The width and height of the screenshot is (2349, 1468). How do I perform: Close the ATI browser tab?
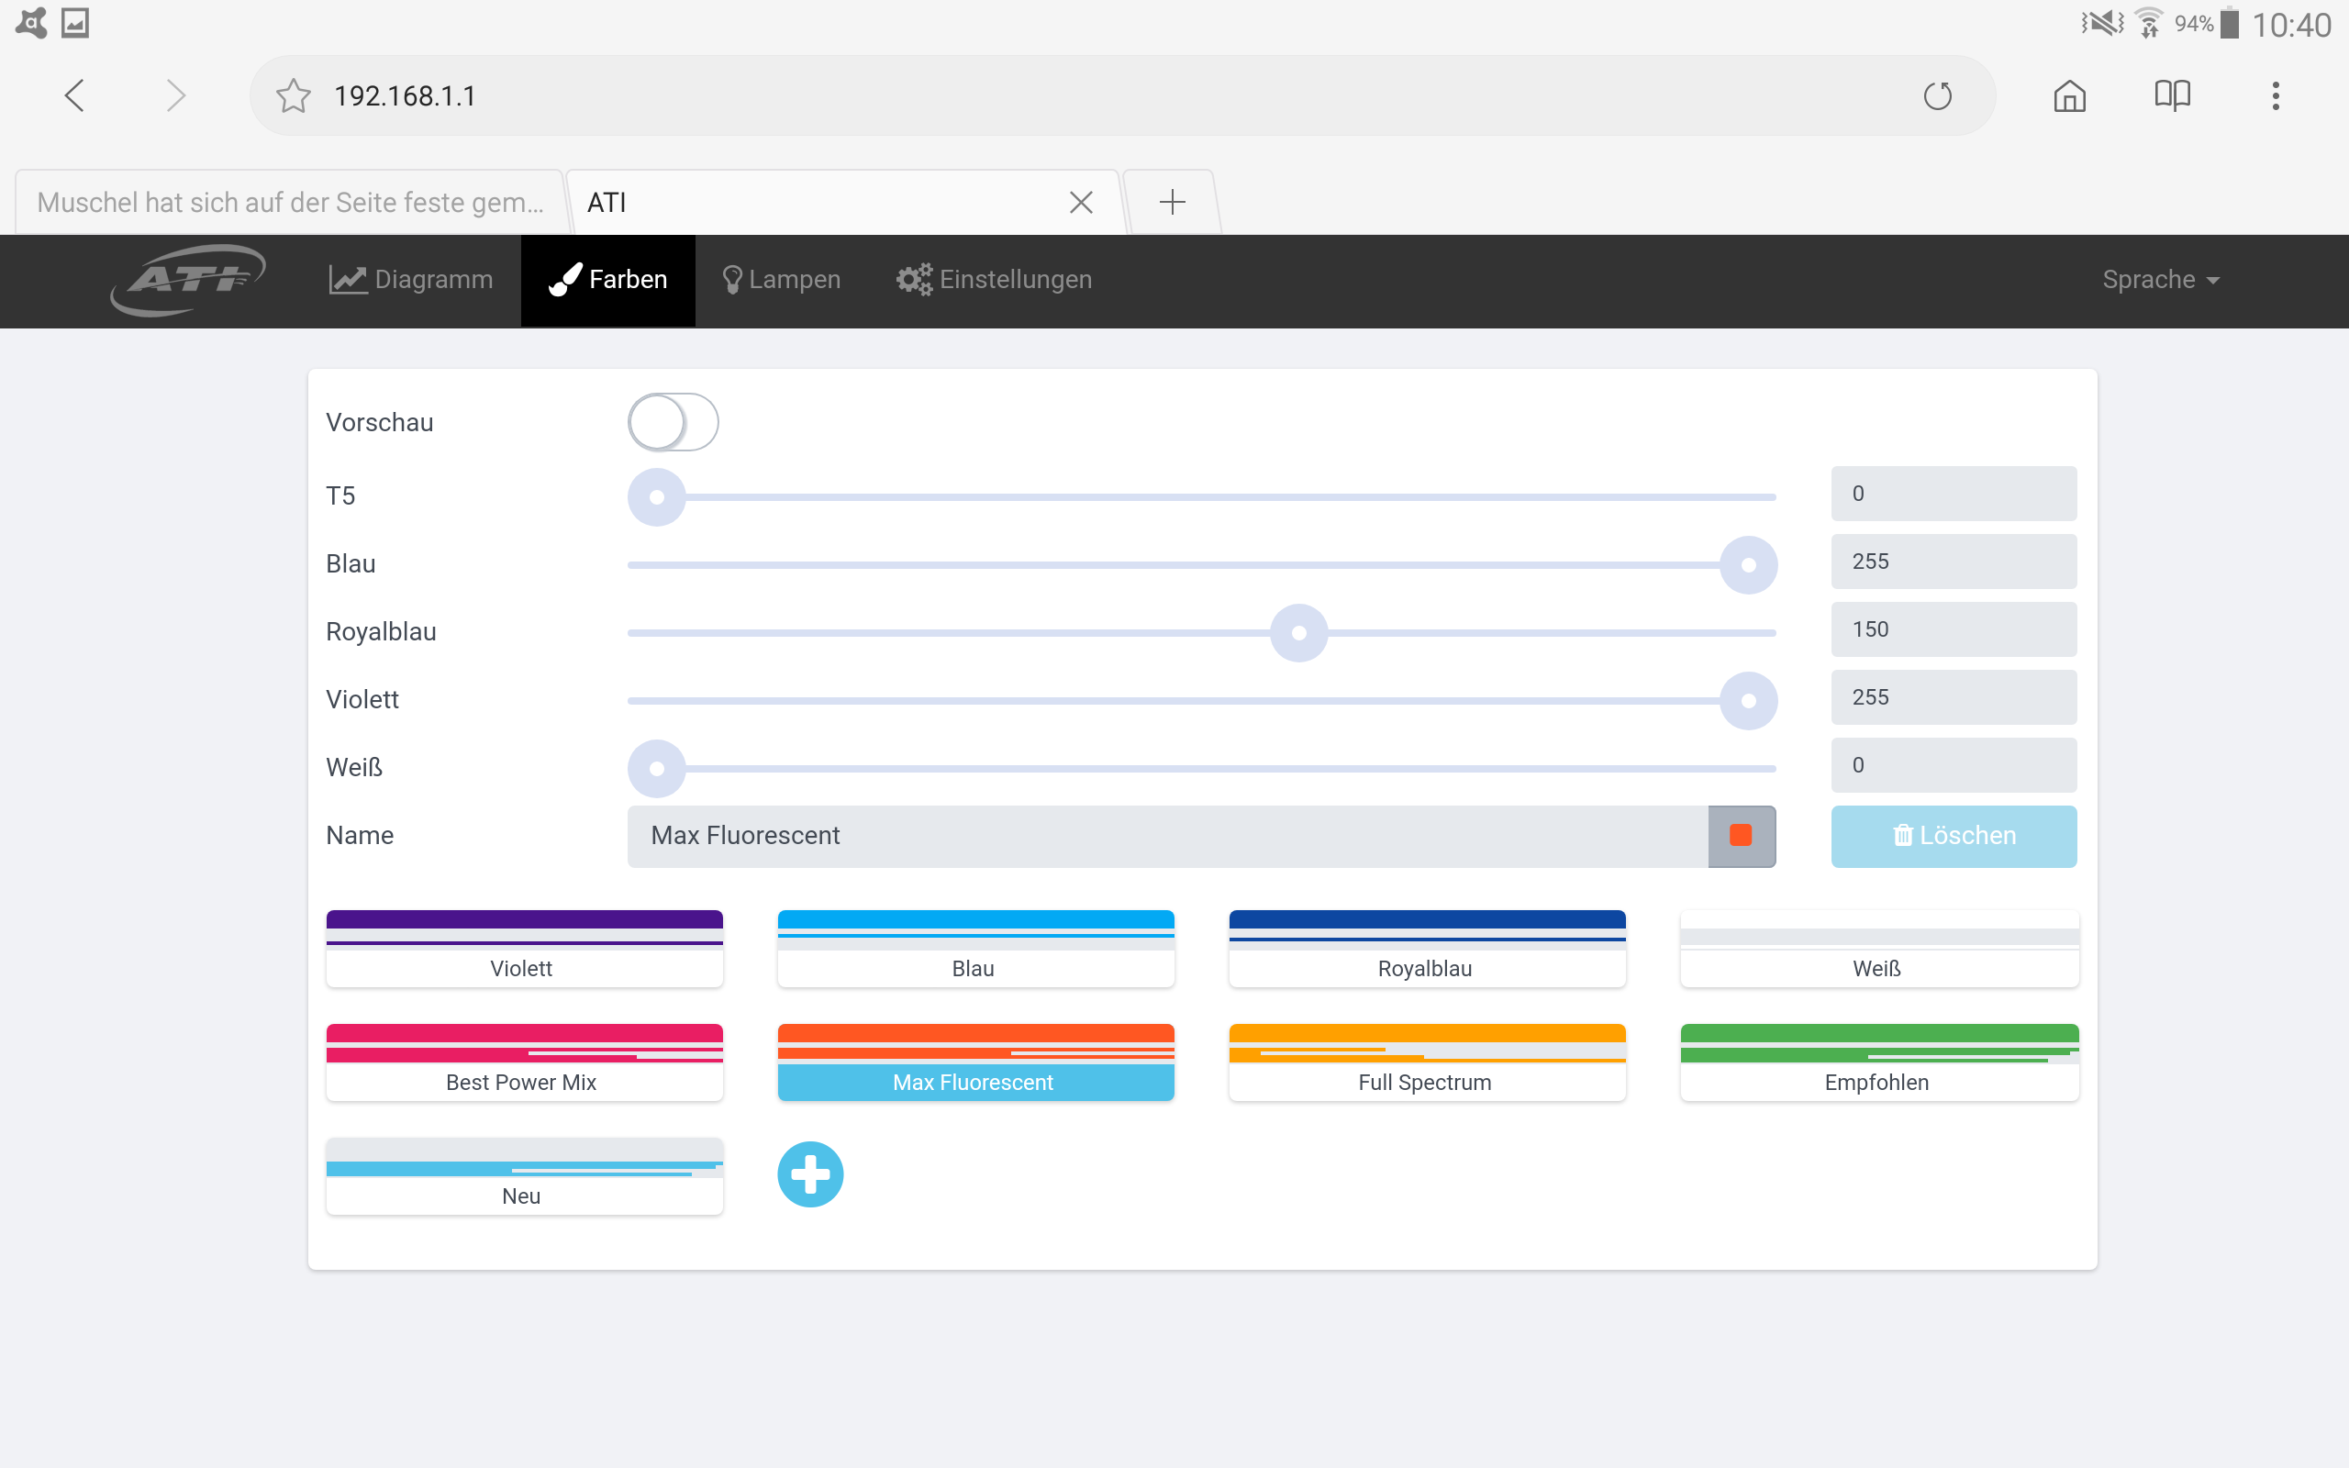[x=1080, y=202]
